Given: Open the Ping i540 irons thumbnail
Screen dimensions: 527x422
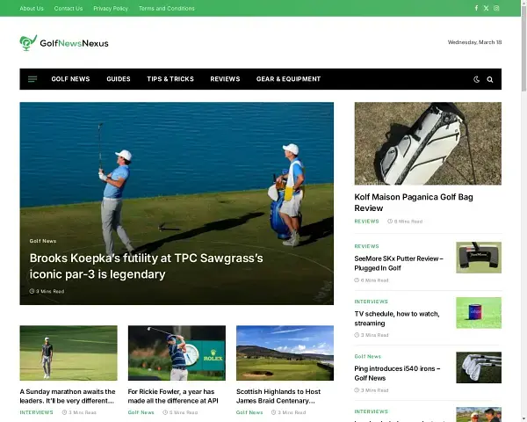Looking at the screenshot, I should click(x=478, y=367).
